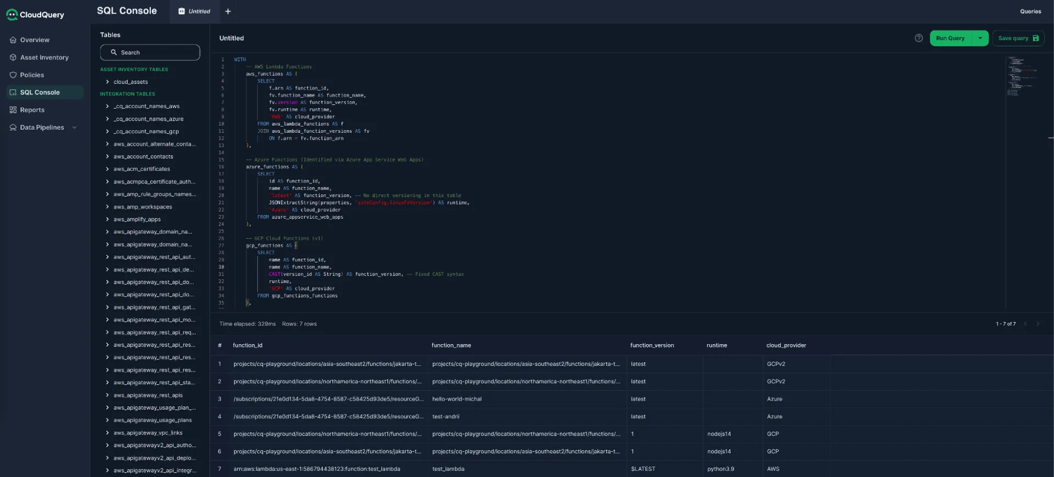The image size is (1054, 477).
Task: Open the Queries list
Action: [x=1030, y=12]
